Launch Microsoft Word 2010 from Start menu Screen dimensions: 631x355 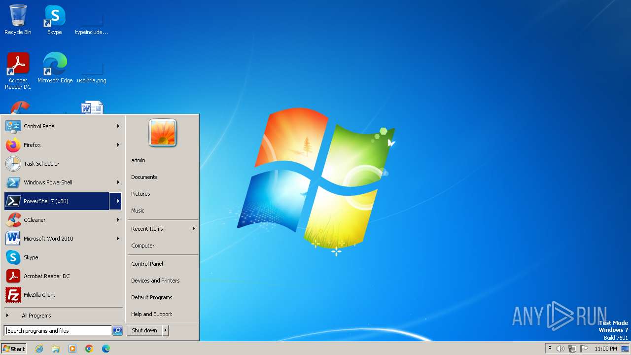(63, 239)
